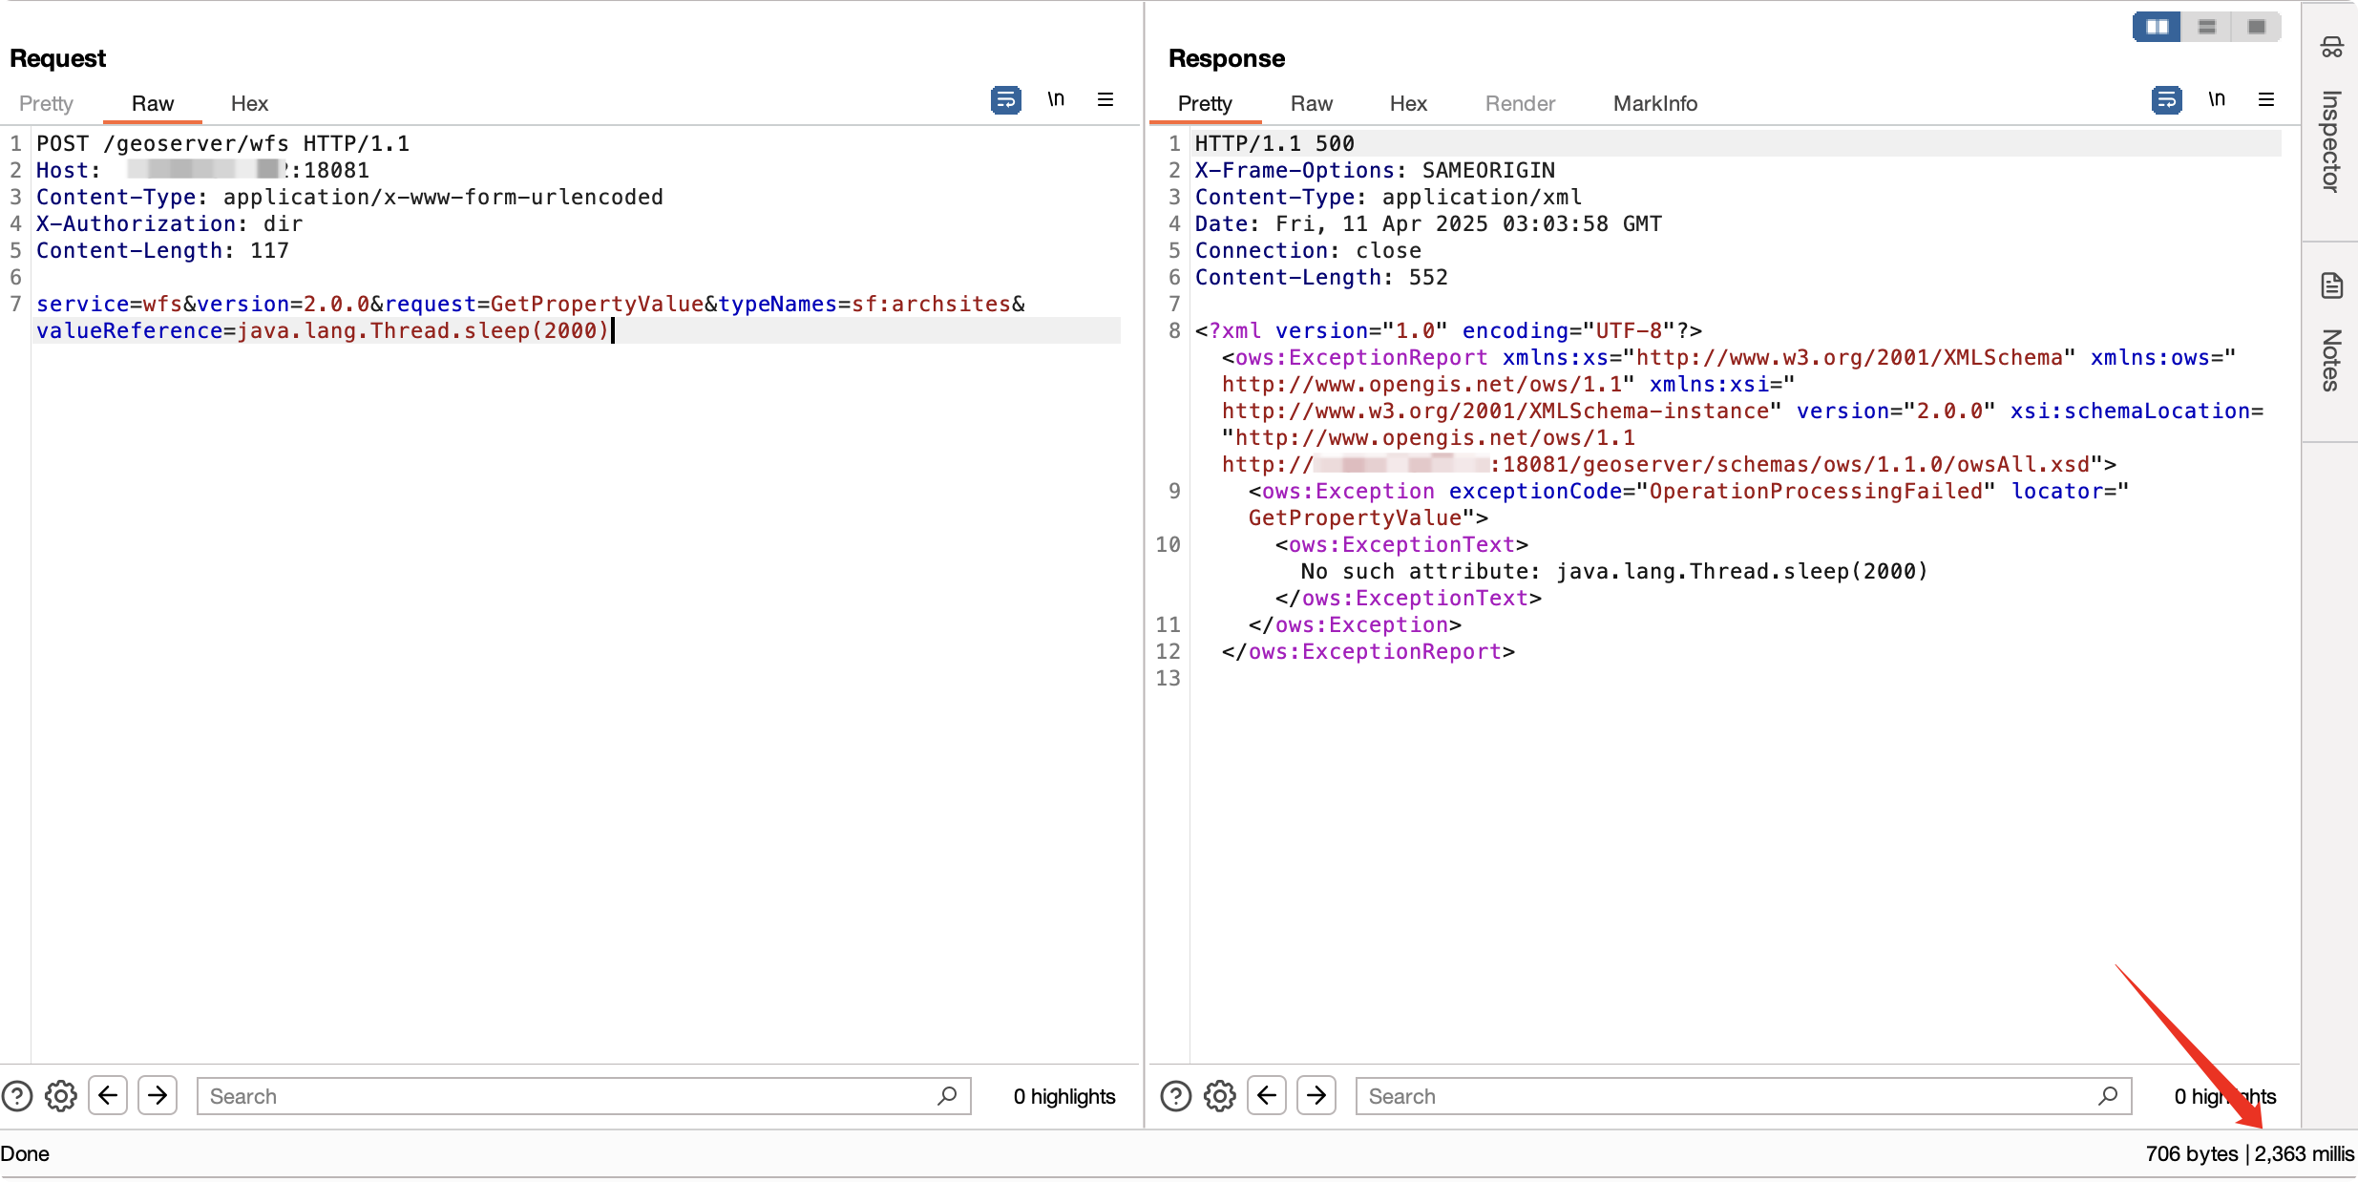
Task: Select combined tabbed layout icon
Action: pos(2257,27)
